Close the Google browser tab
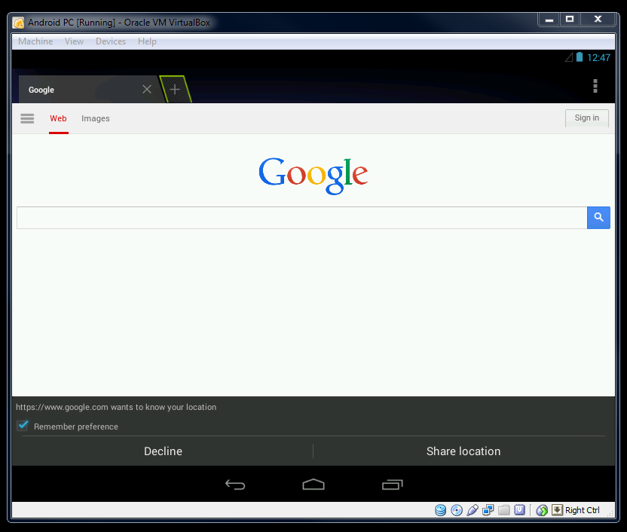This screenshot has height=532, width=627. click(147, 89)
